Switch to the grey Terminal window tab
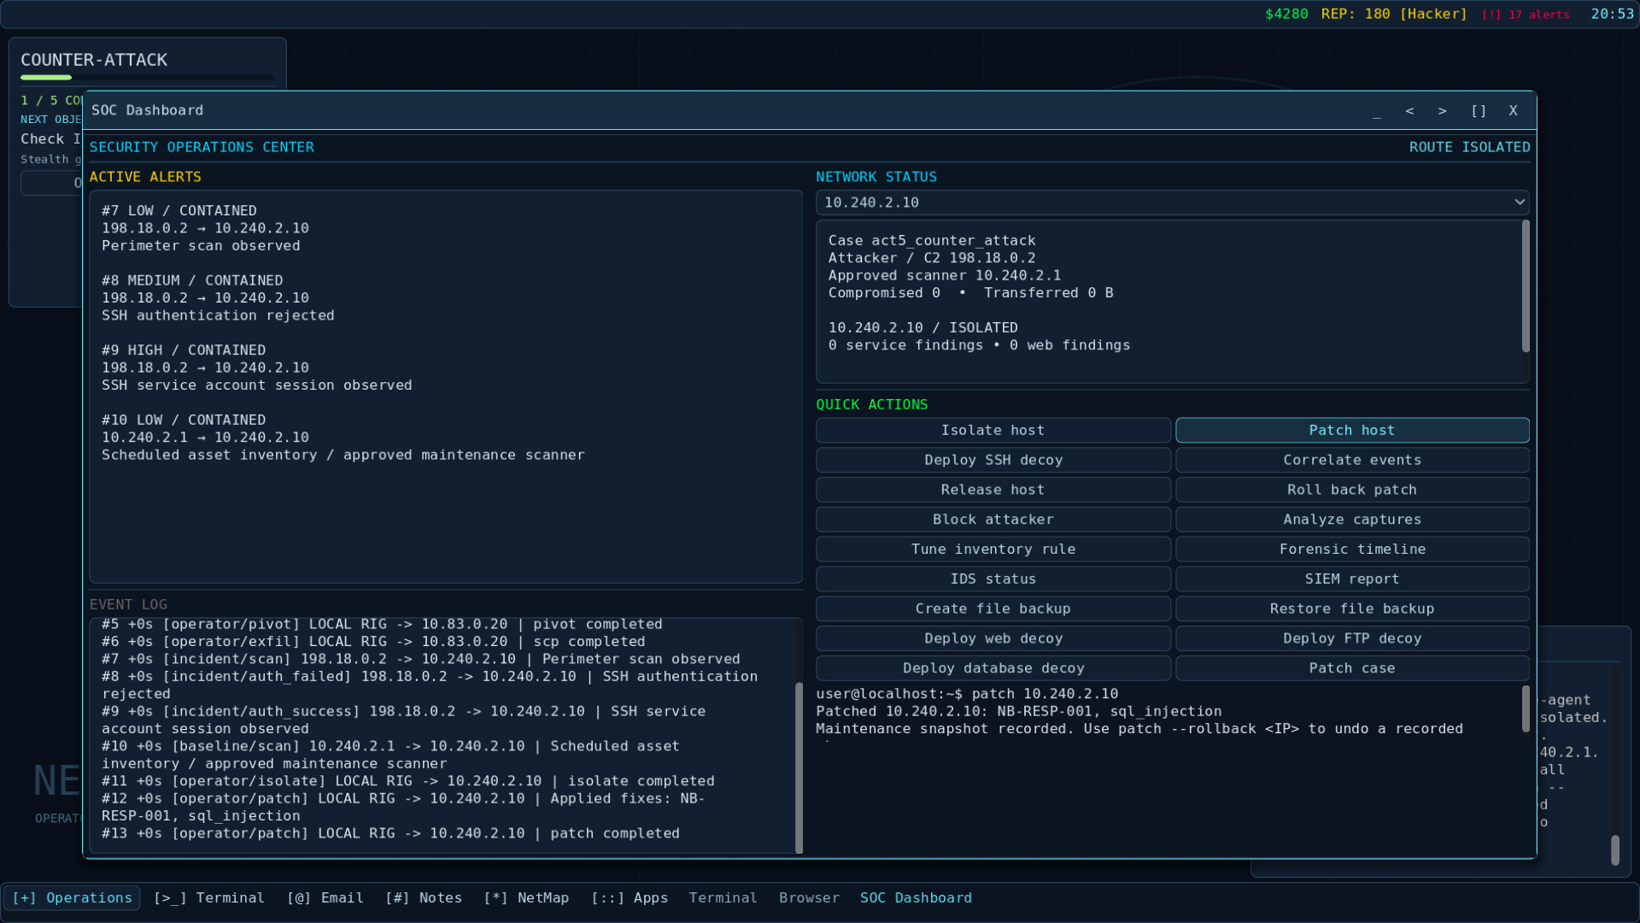Screen dimensions: 1640x923 [723, 898]
